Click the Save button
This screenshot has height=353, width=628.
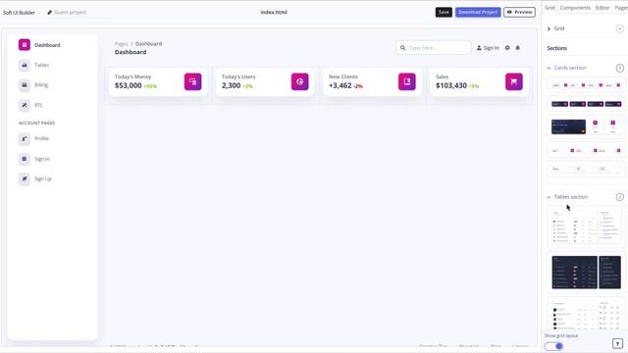click(x=444, y=12)
